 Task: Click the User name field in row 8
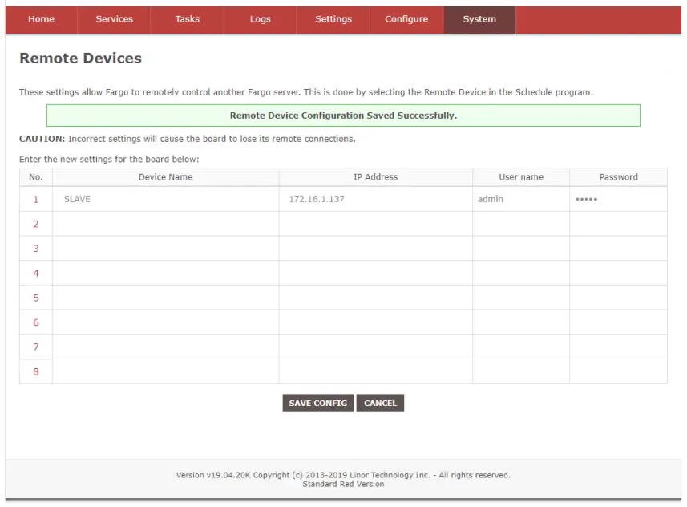pyautogui.click(x=521, y=371)
